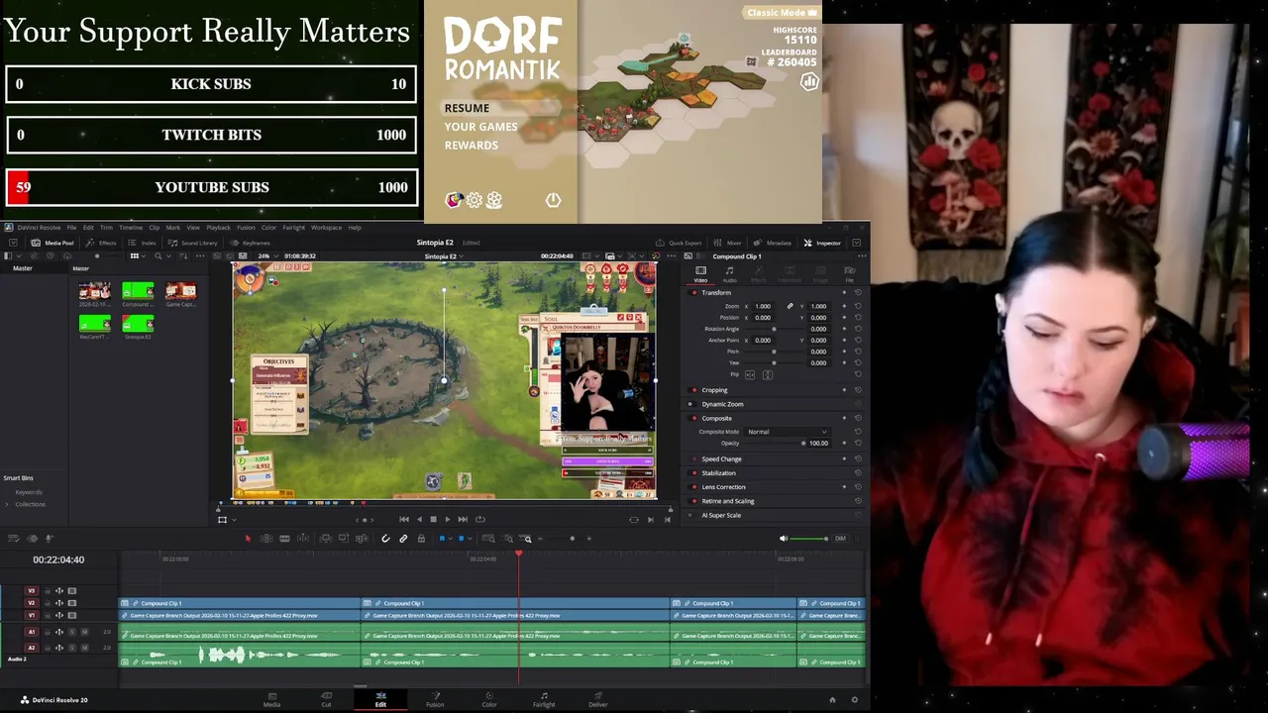Image resolution: width=1268 pixels, height=713 pixels.
Task: Toggle the Media Pool button
Action: [53, 243]
